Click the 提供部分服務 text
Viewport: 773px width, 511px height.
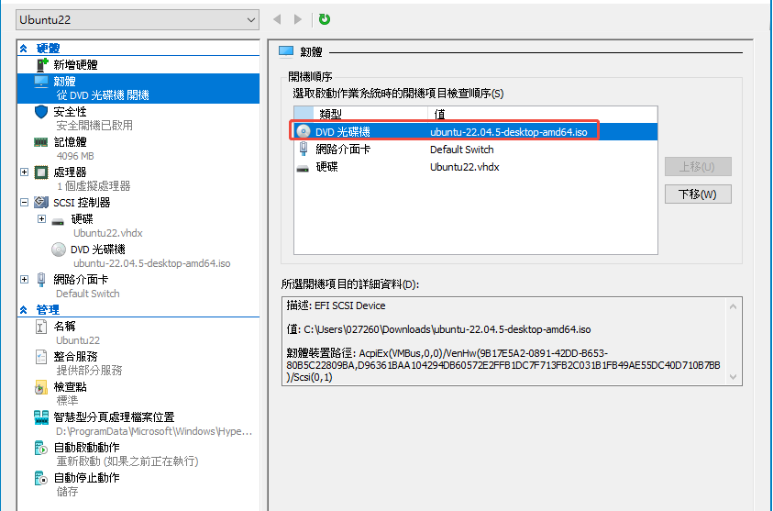pyautogui.click(x=89, y=371)
